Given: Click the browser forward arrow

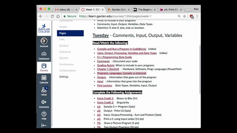Looking at the screenshot, I should 46,16.
